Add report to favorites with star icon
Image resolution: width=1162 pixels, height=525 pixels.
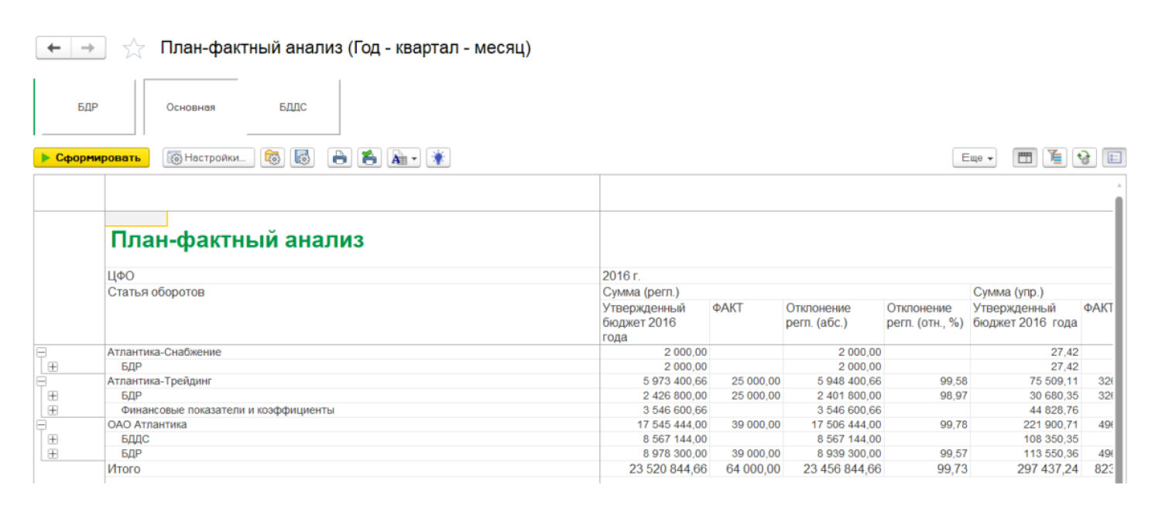[134, 49]
